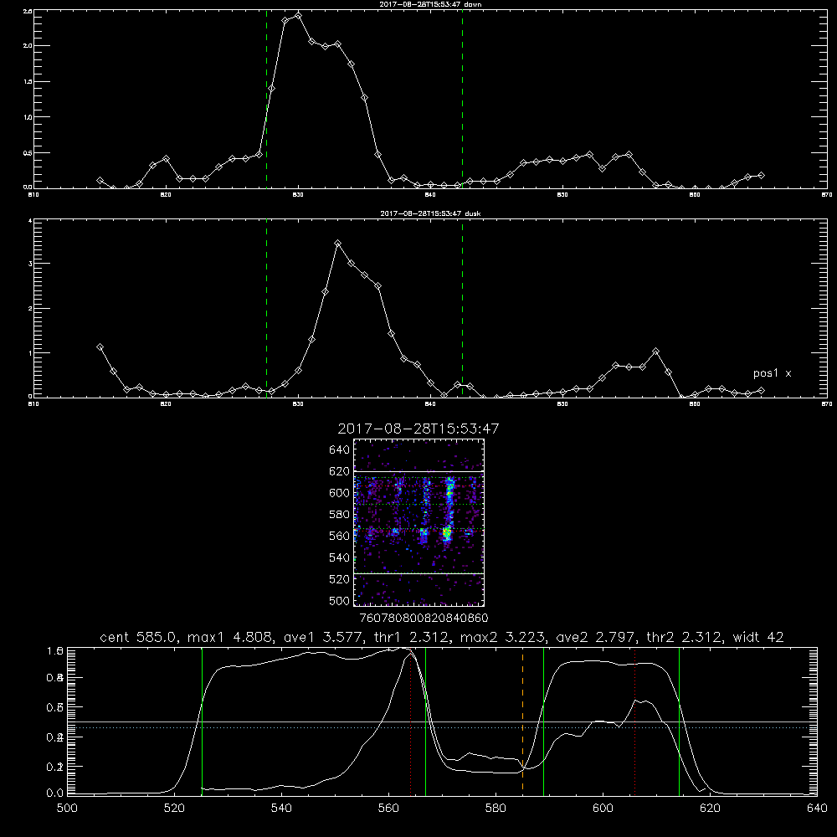Screen dimensions: 837x837
Task: Click y-axis label 2.0 on the dawn plot
Action: point(28,46)
